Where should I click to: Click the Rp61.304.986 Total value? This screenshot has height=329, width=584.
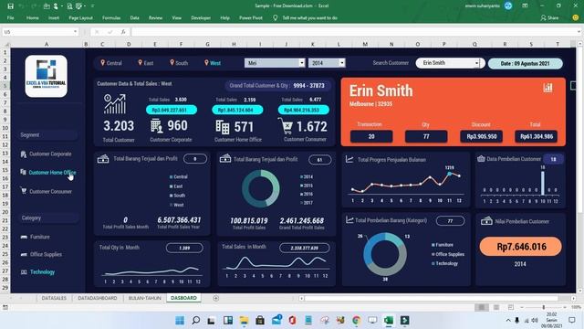[536, 136]
